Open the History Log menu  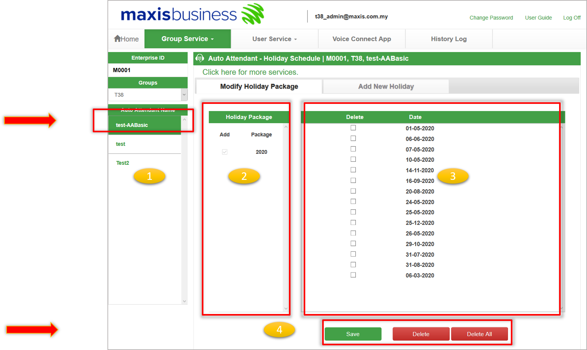pyautogui.click(x=448, y=39)
